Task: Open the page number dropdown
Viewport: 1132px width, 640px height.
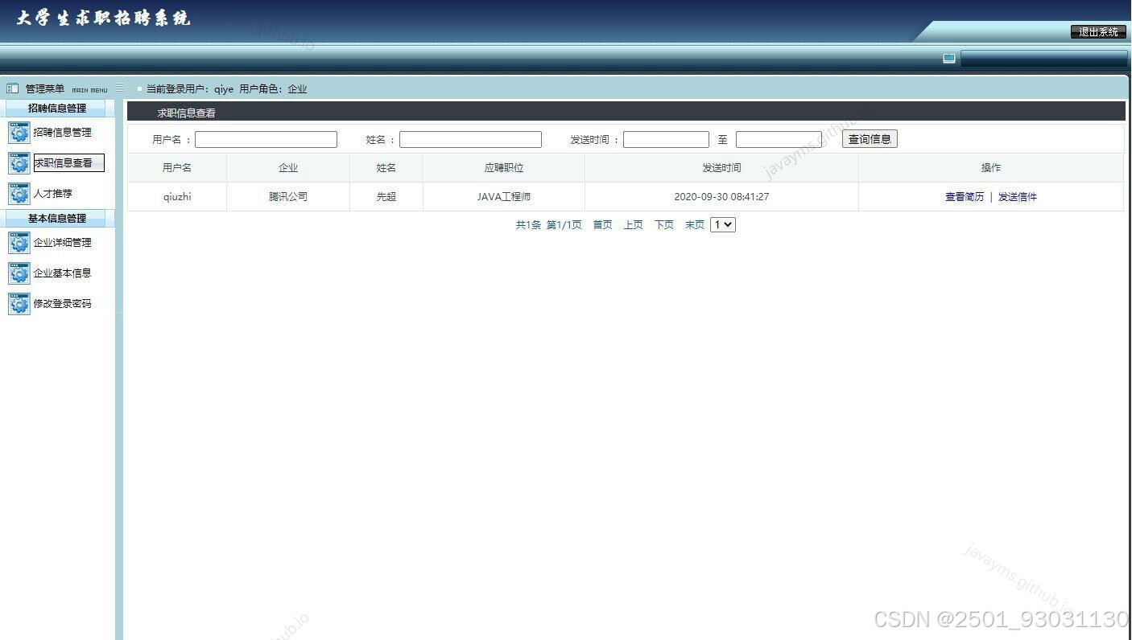Action: point(723,225)
